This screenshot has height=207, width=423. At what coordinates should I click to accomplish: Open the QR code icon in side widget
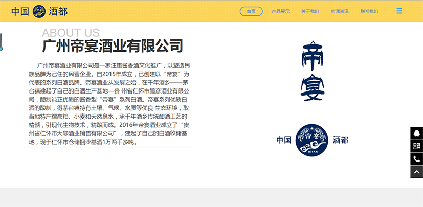[417, 146]
